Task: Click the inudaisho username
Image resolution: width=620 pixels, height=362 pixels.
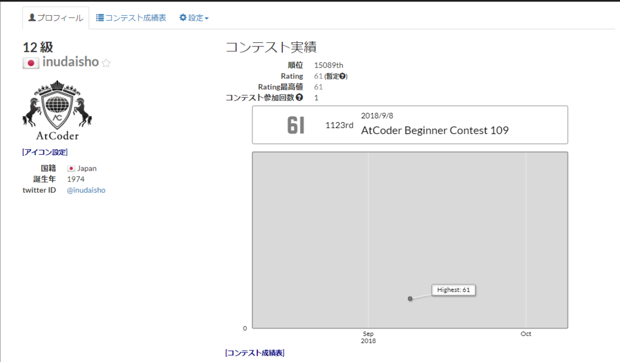Action: point(70,62)
